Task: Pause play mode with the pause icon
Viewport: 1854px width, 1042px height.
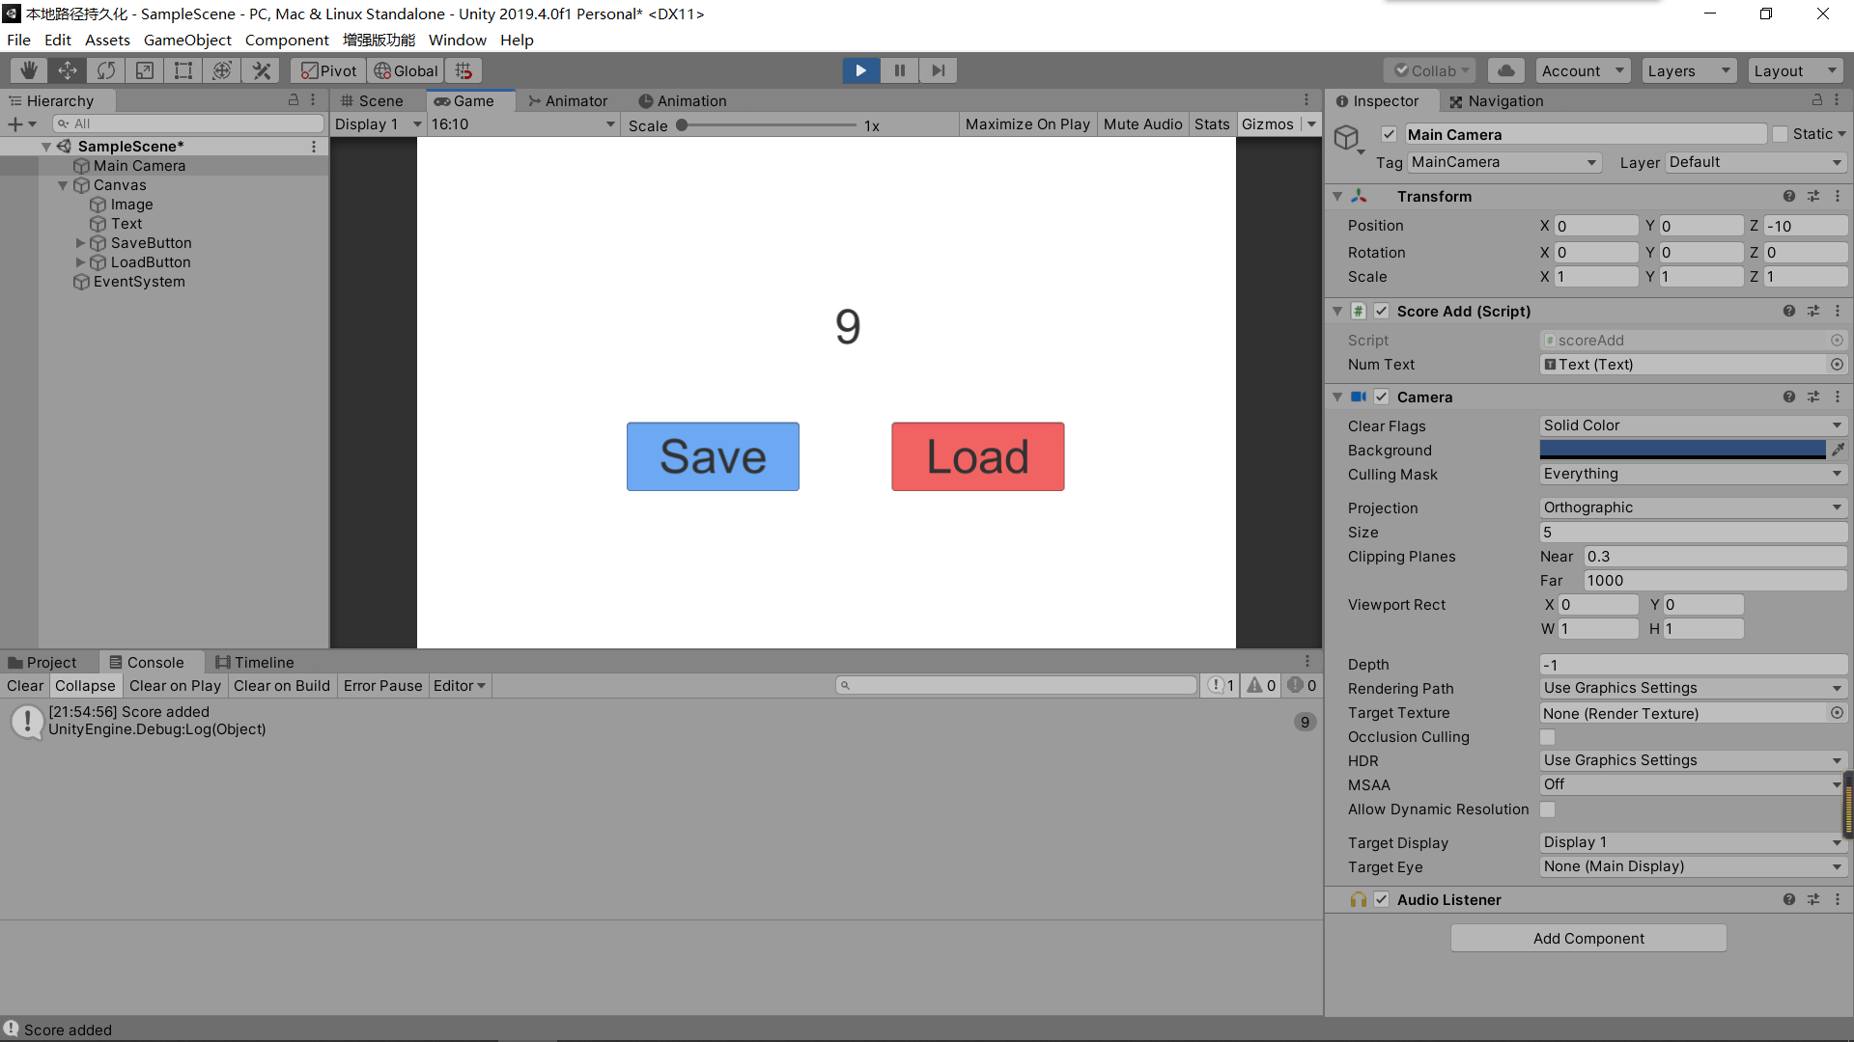Action: 899,69
